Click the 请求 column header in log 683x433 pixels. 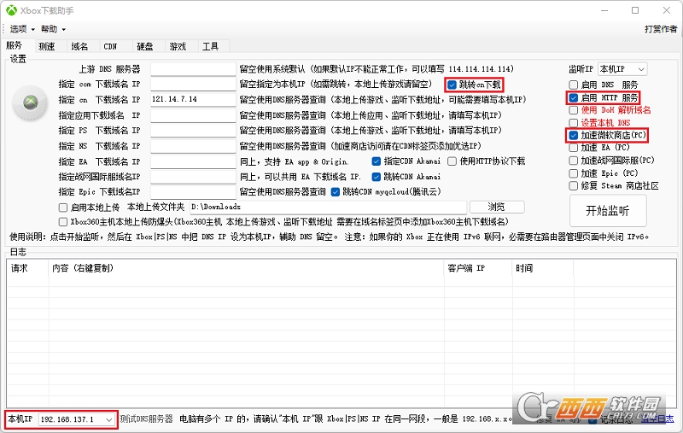[x=27, y=268]
